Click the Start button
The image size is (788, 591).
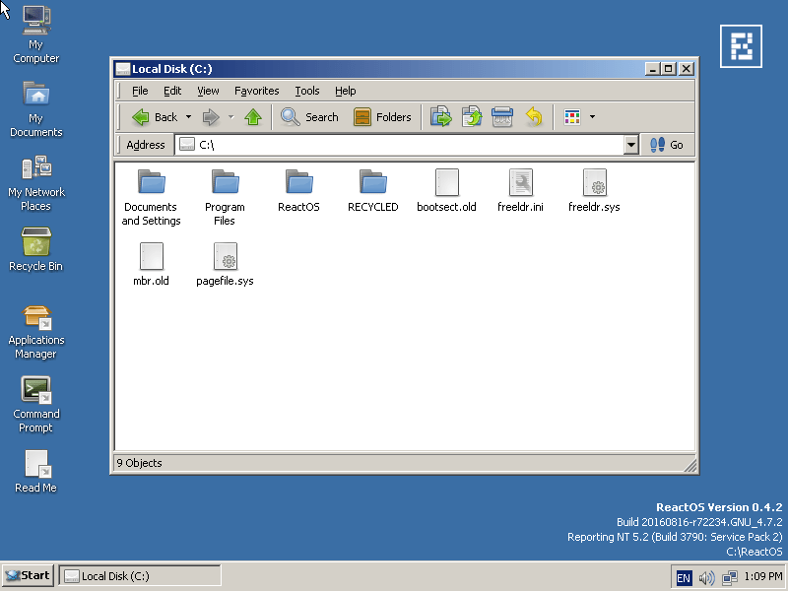coord(27,575)
